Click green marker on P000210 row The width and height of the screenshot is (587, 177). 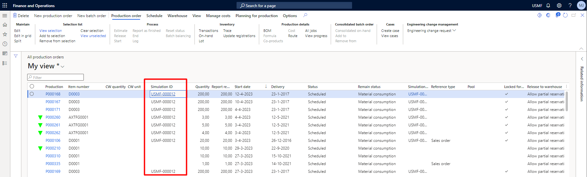(x=40, y=148)
